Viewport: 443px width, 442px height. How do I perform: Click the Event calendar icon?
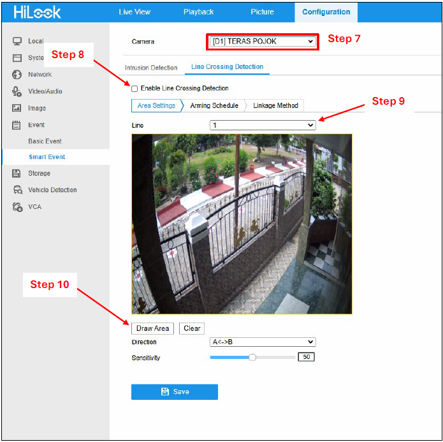17,125
